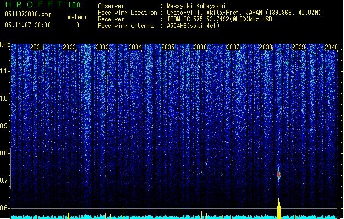Select observer name Masayuki Kobayashi
Screen dimensions: 344x219
point(196,6)
